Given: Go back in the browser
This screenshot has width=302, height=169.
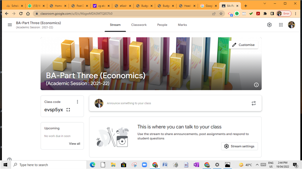Looking at the screenshot, I should click(7, 14).
